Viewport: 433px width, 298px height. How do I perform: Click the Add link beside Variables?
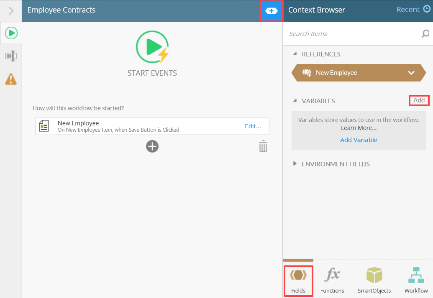tap(419, 100)
